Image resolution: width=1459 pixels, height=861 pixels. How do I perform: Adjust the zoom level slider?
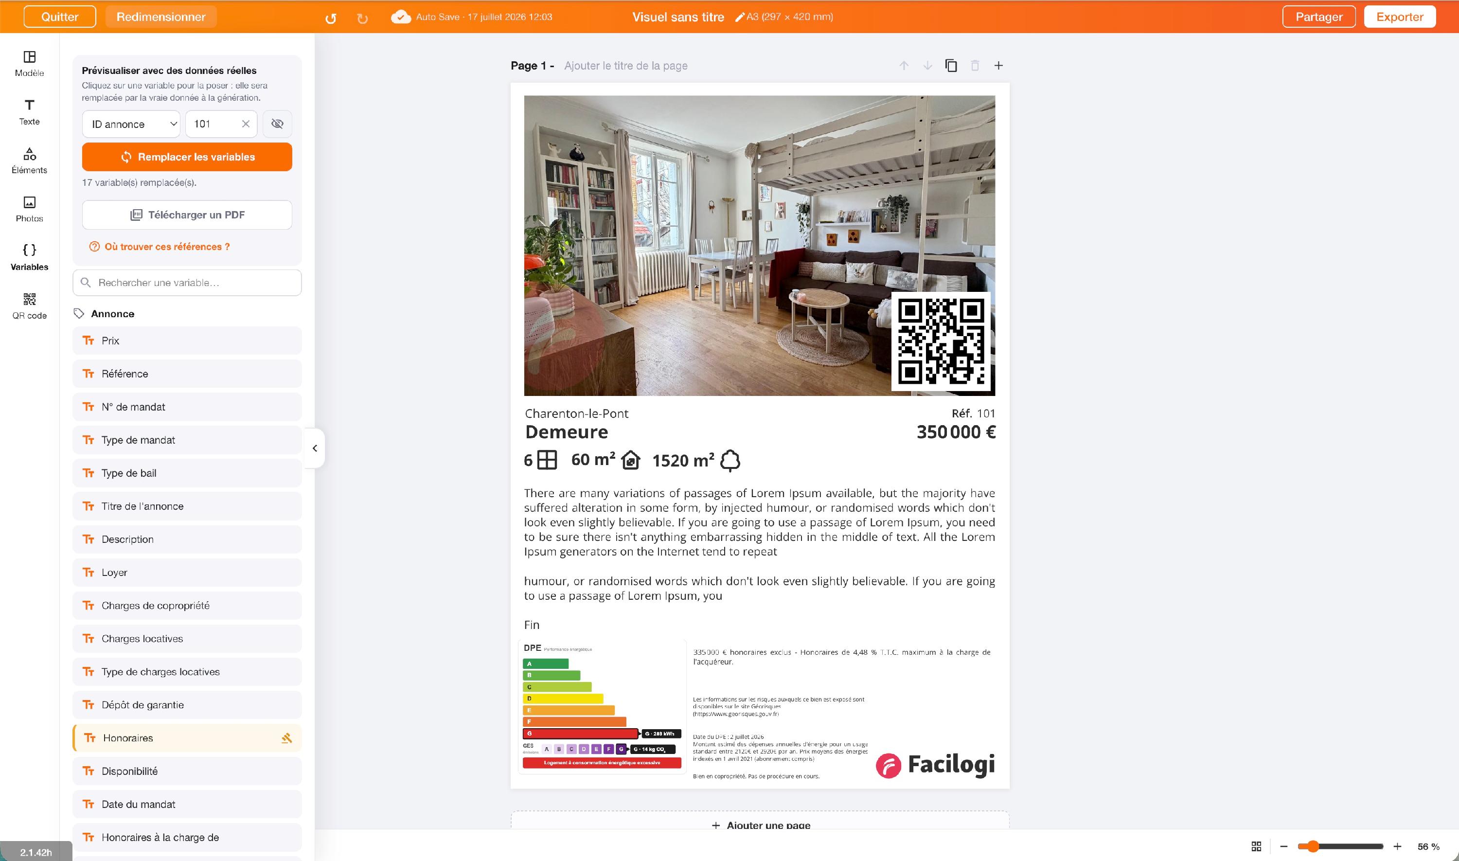[x=1340, y=846]
